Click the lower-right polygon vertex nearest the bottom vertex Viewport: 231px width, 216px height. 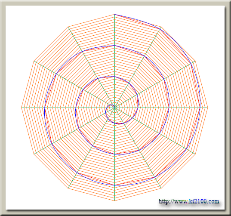pos(161,188)
